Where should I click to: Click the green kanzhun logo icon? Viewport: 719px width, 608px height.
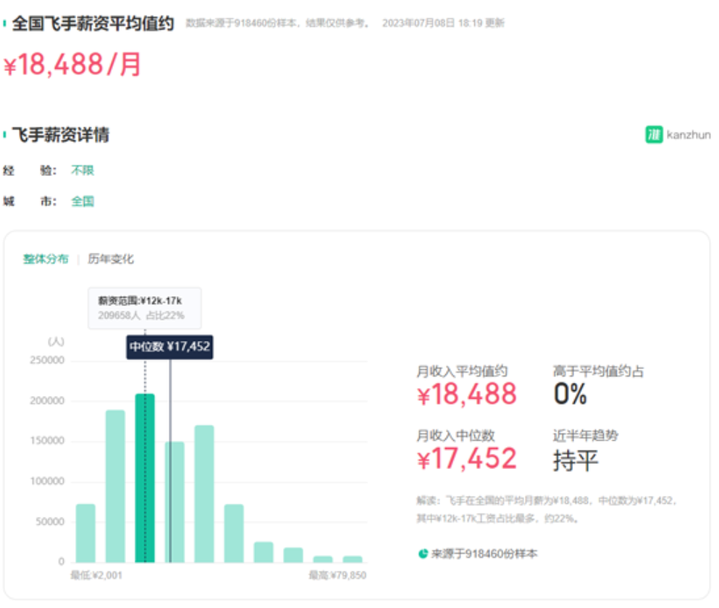click(x=654, y=135)
